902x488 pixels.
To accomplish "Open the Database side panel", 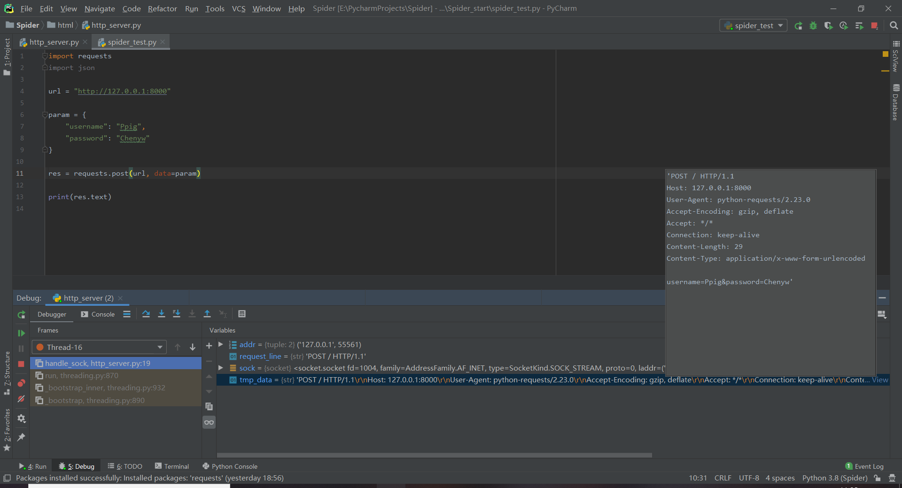I will point(895,102).
